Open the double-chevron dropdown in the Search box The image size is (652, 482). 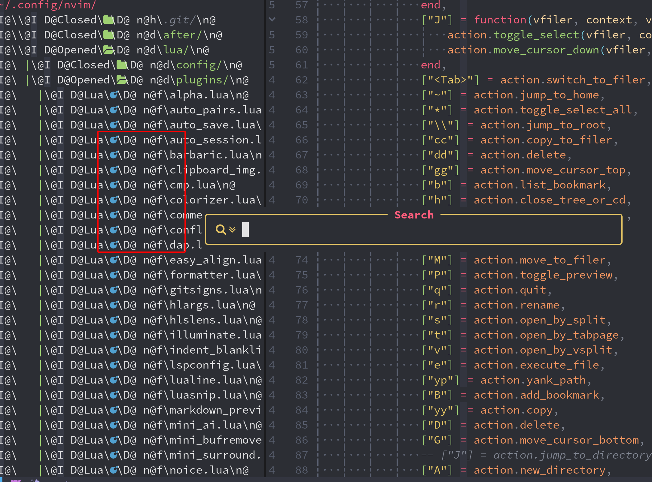232,230
